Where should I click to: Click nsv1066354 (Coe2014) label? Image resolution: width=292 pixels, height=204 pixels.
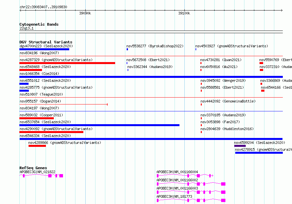[39, 74]
